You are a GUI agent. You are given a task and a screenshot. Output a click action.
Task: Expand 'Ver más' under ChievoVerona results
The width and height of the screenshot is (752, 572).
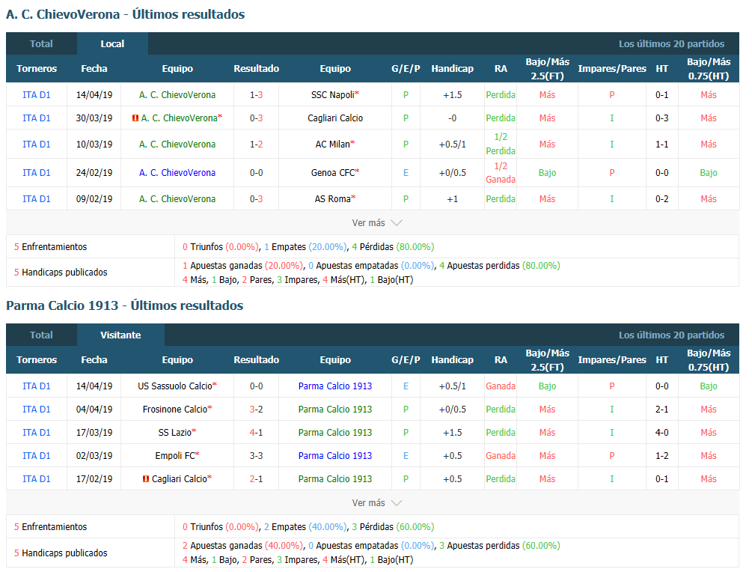coord(376,222)
